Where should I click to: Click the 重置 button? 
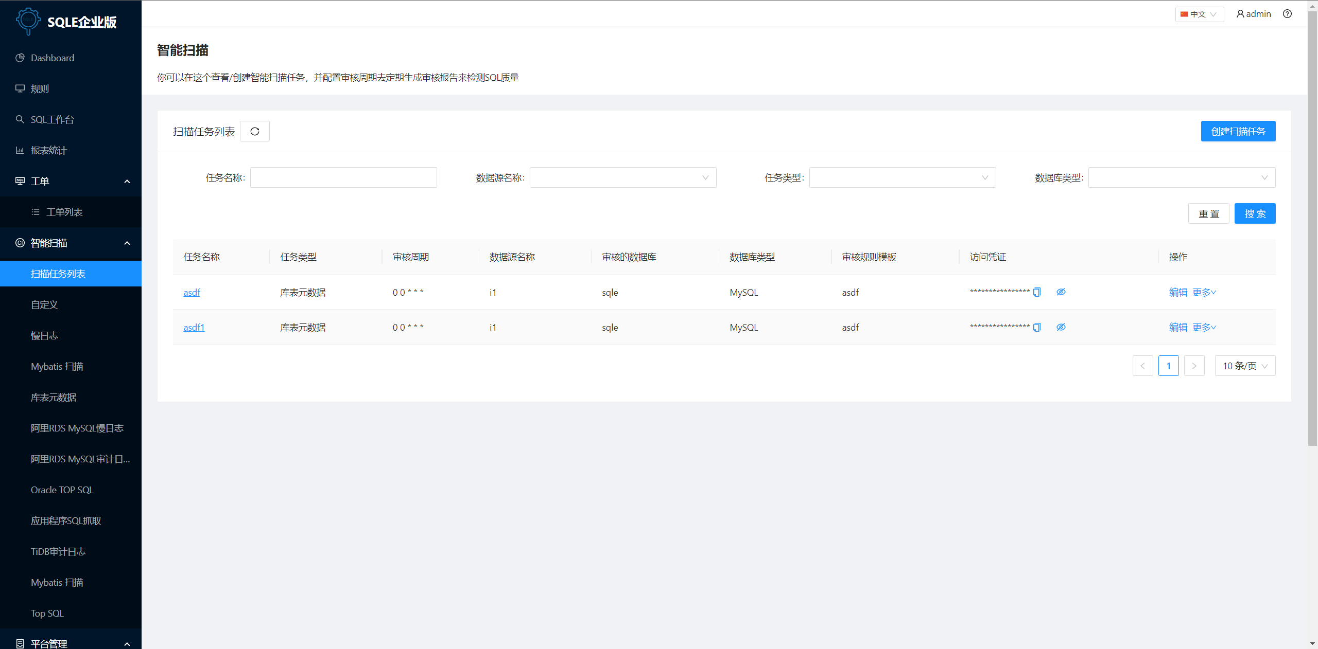[1208, 213]
